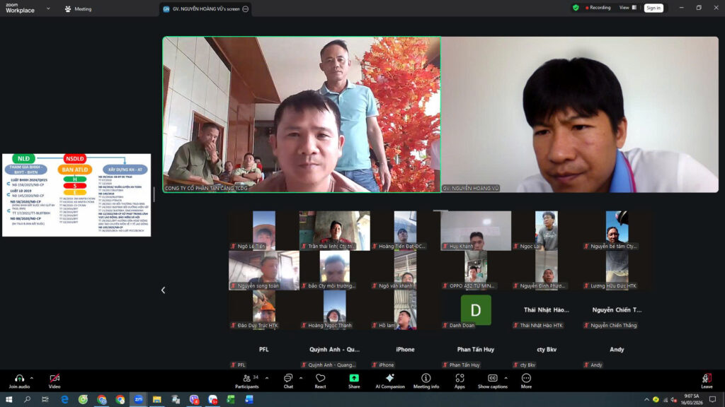The height and width of the screenshot is (407, 725).
Task: Switch to the Meeting tab
Action: point(78,9)
